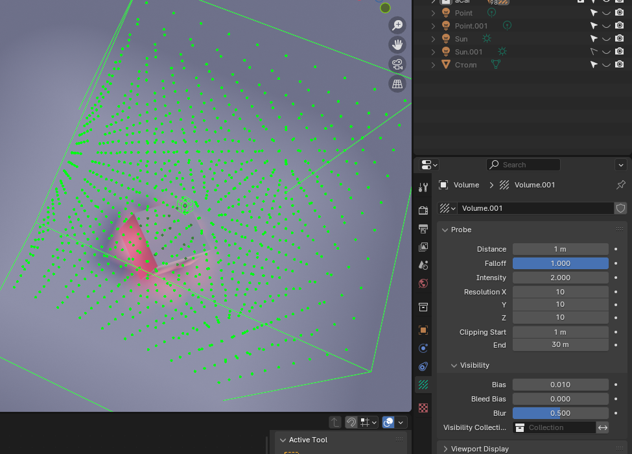Select Столп in the outliner
Screen dimensions: 632x454
pos(465,64)
